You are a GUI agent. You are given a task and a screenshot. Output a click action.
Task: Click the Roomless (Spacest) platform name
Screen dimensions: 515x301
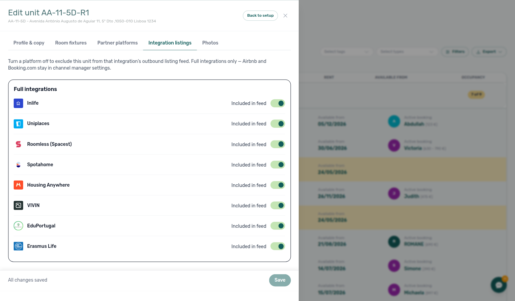coord(49,144)
